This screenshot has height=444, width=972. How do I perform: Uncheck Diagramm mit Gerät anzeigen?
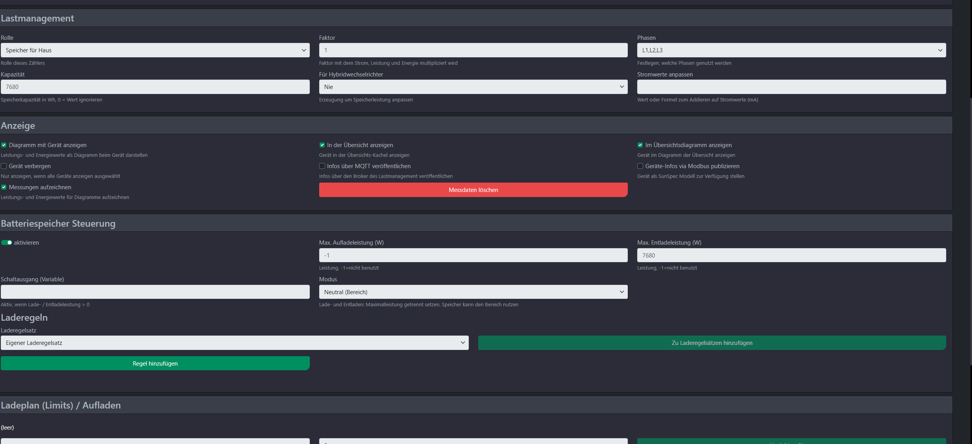point(4,145)
